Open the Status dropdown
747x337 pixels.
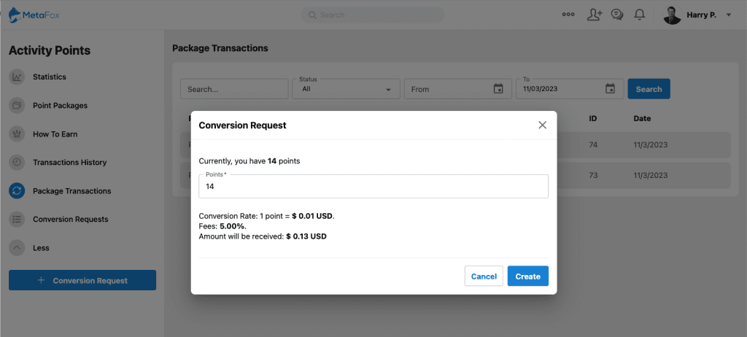pyautogui.click(x=347, y=89)
